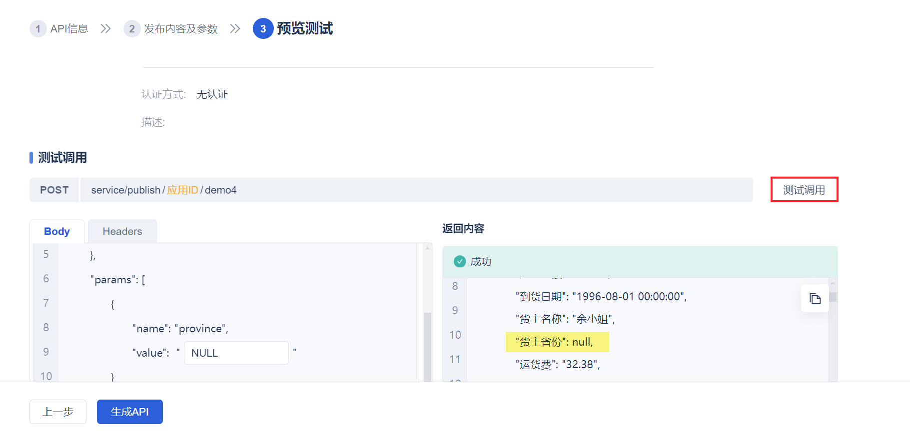The height and width of the screenshot is (433, 910).
Task: Click the step 3 number circle
Action: pos(263,28)
